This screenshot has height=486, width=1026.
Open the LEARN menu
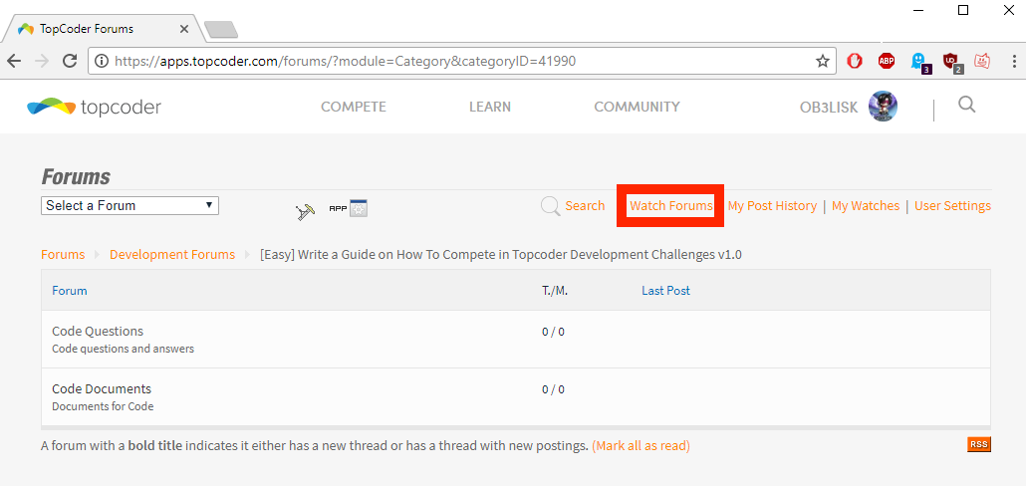click(x=490, y=107)
